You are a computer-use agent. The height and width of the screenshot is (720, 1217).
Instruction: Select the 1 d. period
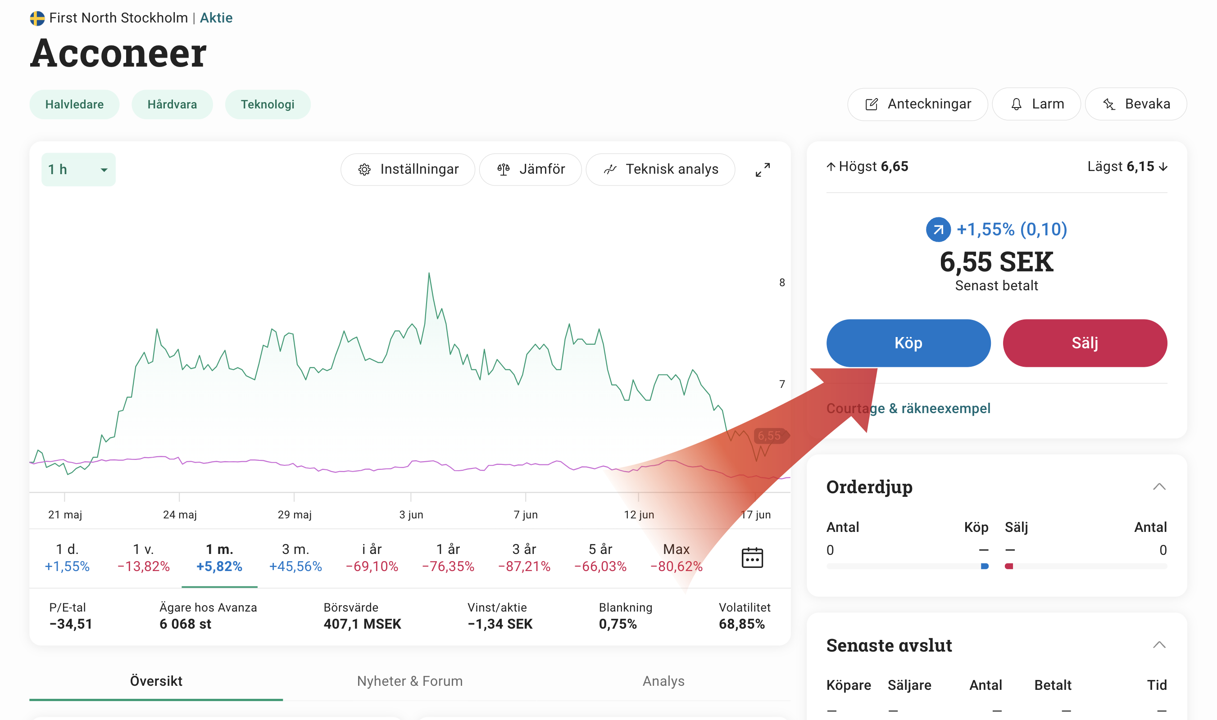[x=67, y=558]
